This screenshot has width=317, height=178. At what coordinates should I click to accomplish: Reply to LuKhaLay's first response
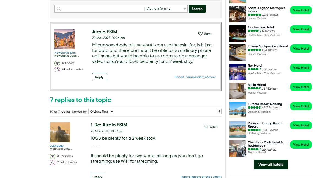(98, 176)
